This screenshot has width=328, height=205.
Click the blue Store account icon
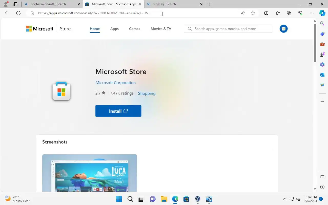click(283, 29)
